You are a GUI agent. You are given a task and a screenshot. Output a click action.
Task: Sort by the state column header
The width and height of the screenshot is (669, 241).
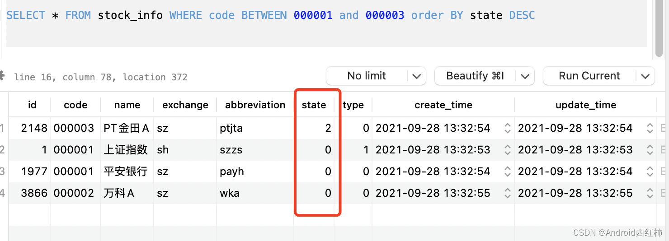pos(314,105)
